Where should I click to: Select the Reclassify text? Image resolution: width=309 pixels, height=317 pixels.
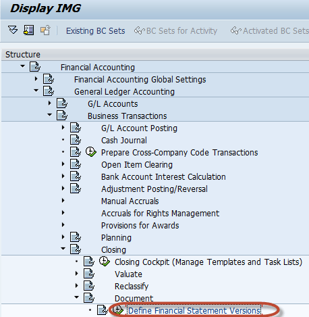(x=132, y=287)
